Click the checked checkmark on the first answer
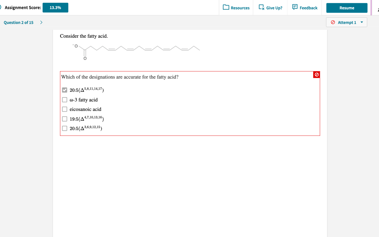Image resolution: width=379 pixels, height=237 pixels. pyautogui.click(x=64, y=90)
